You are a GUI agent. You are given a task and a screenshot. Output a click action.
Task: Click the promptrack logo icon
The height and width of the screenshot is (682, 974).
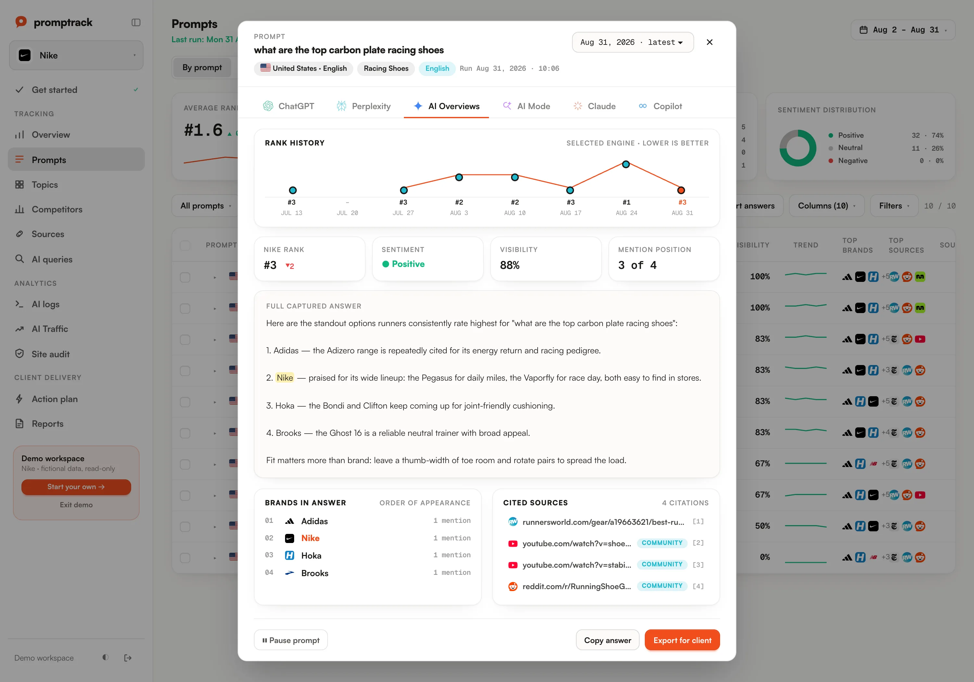coord(21,22)
